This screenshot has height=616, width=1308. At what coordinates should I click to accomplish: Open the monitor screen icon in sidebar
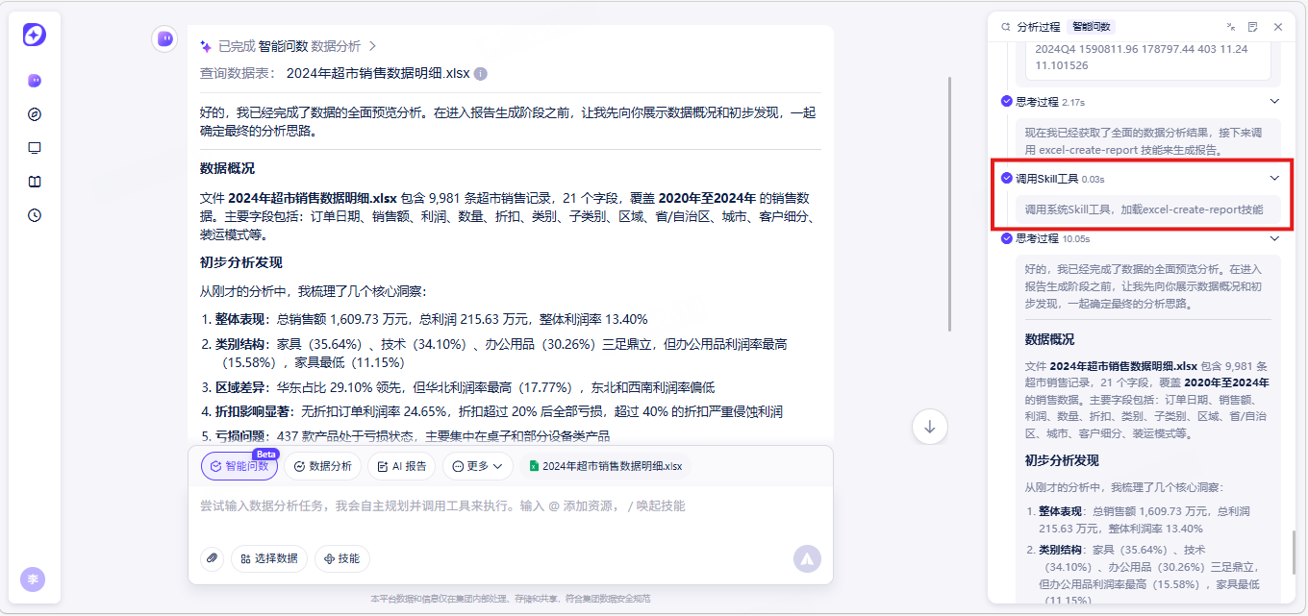click(x=35, y=148)
